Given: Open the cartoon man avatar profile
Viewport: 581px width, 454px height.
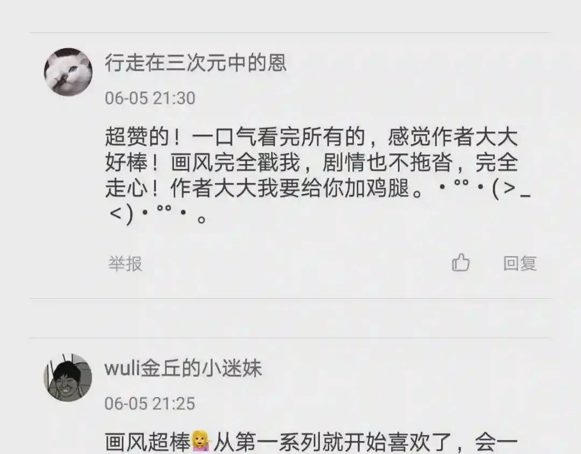Looking at the screenshot, I should pos(68,377).
